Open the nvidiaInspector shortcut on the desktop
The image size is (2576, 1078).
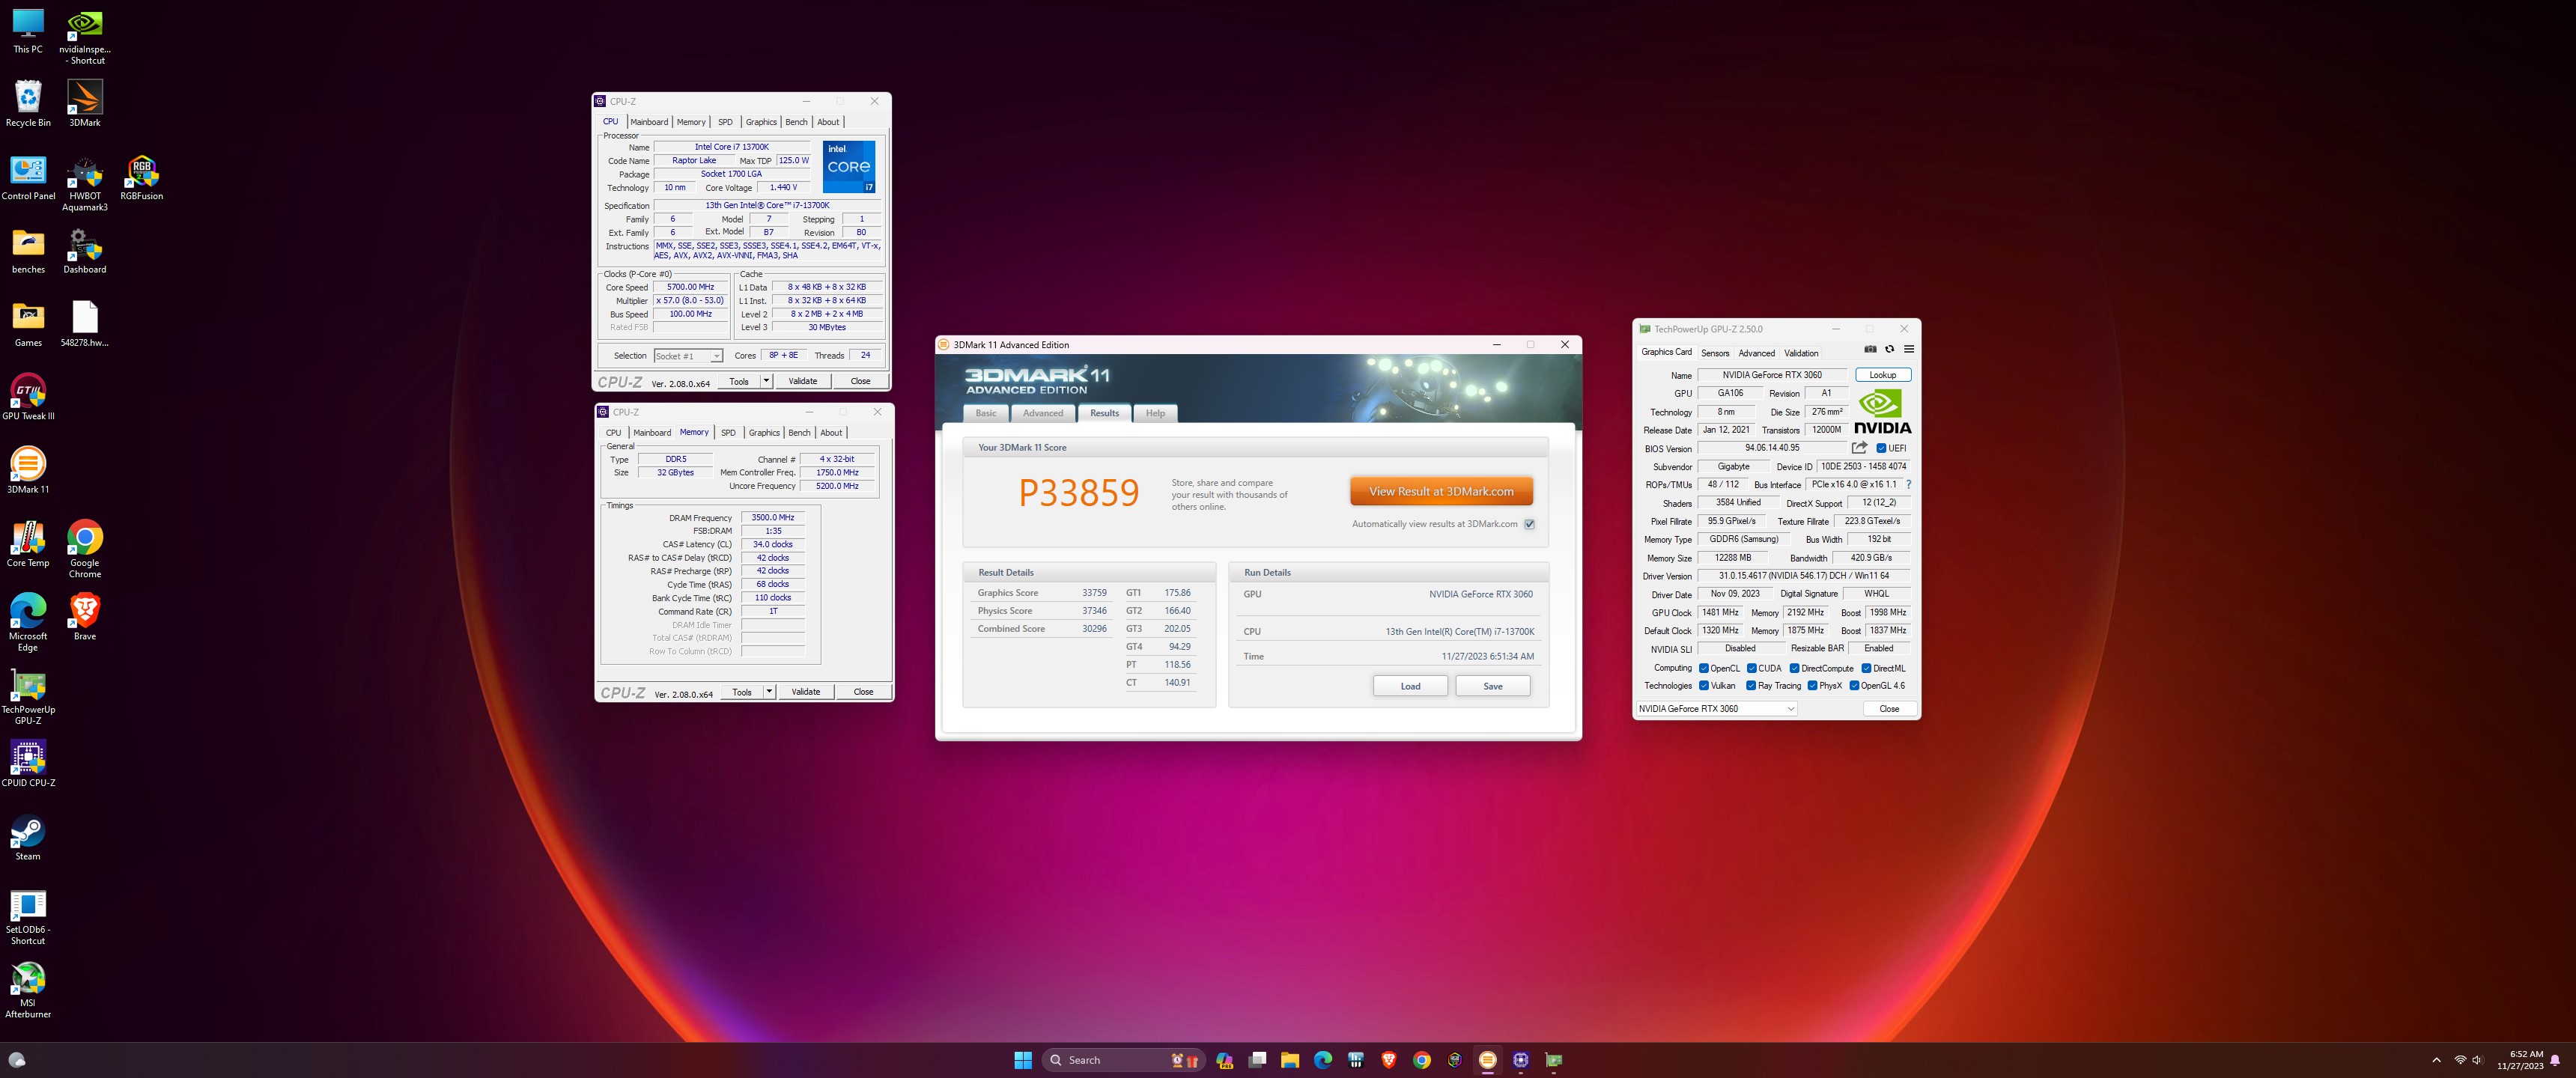pos(85,38)
